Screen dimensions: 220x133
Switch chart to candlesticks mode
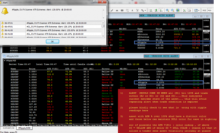tap(156, 11)
